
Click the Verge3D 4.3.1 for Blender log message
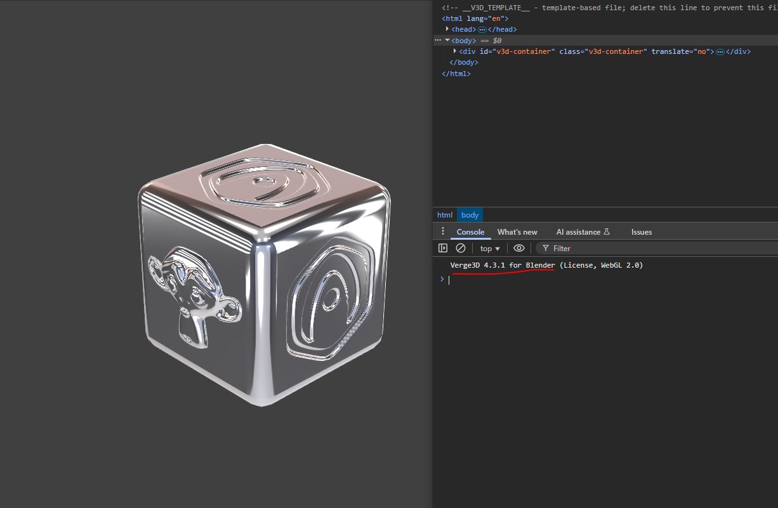[x=546, y=265]
